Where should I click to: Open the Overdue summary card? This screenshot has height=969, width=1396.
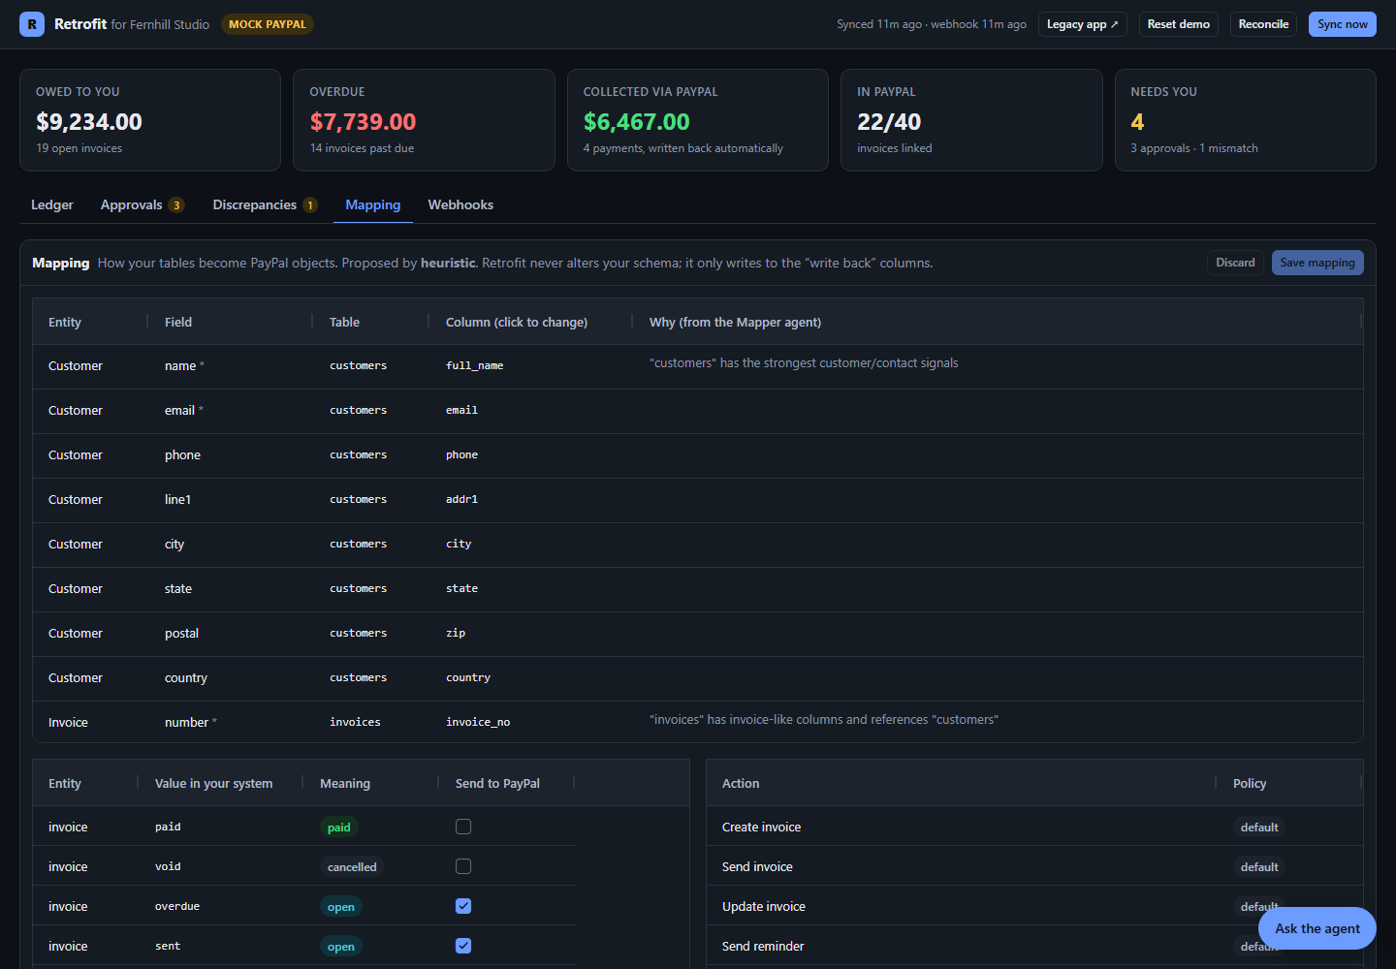coord(424,120)
